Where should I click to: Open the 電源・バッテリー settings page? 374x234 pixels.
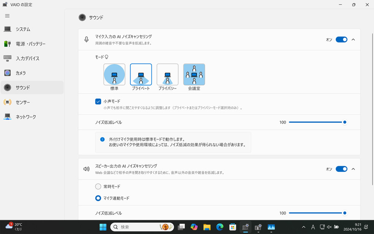click(32, 44)
